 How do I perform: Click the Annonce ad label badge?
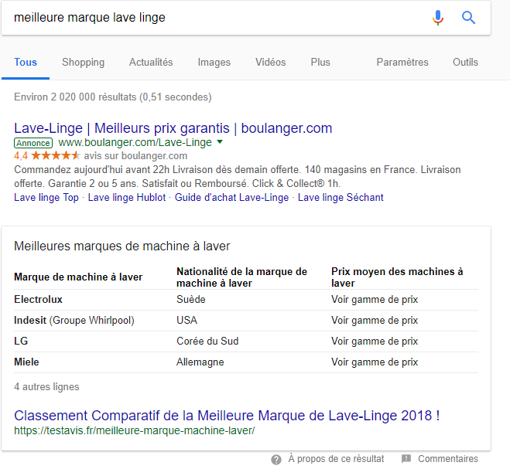[x=33, y=143]
